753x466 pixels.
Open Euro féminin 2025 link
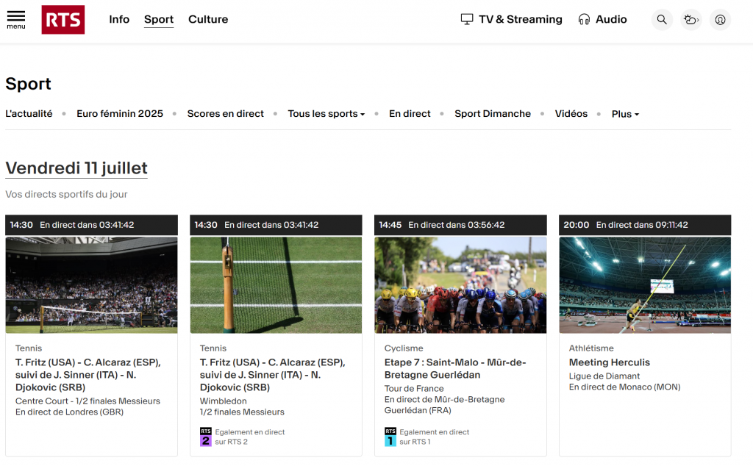tap(120, 114)
